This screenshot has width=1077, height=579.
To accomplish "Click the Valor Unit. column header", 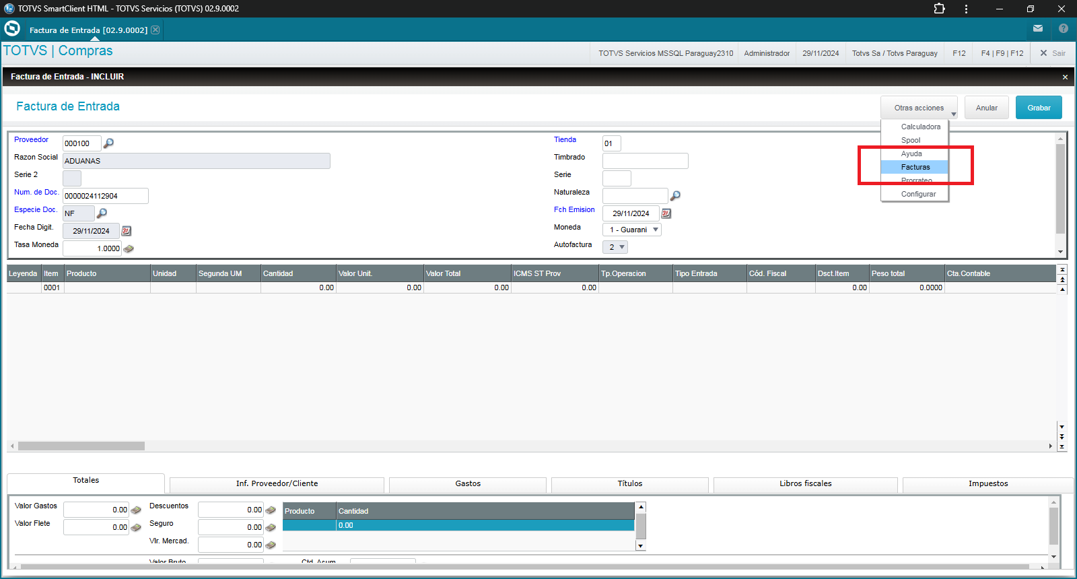I will tap(380, 273).
